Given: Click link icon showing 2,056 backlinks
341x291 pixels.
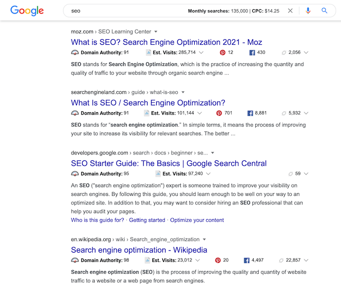Looking at the screenshot, I should (x=284, y=52).
